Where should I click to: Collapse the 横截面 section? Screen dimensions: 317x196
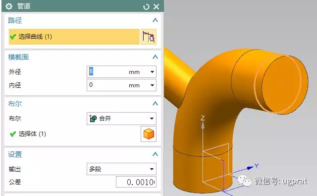coord(155,57)
